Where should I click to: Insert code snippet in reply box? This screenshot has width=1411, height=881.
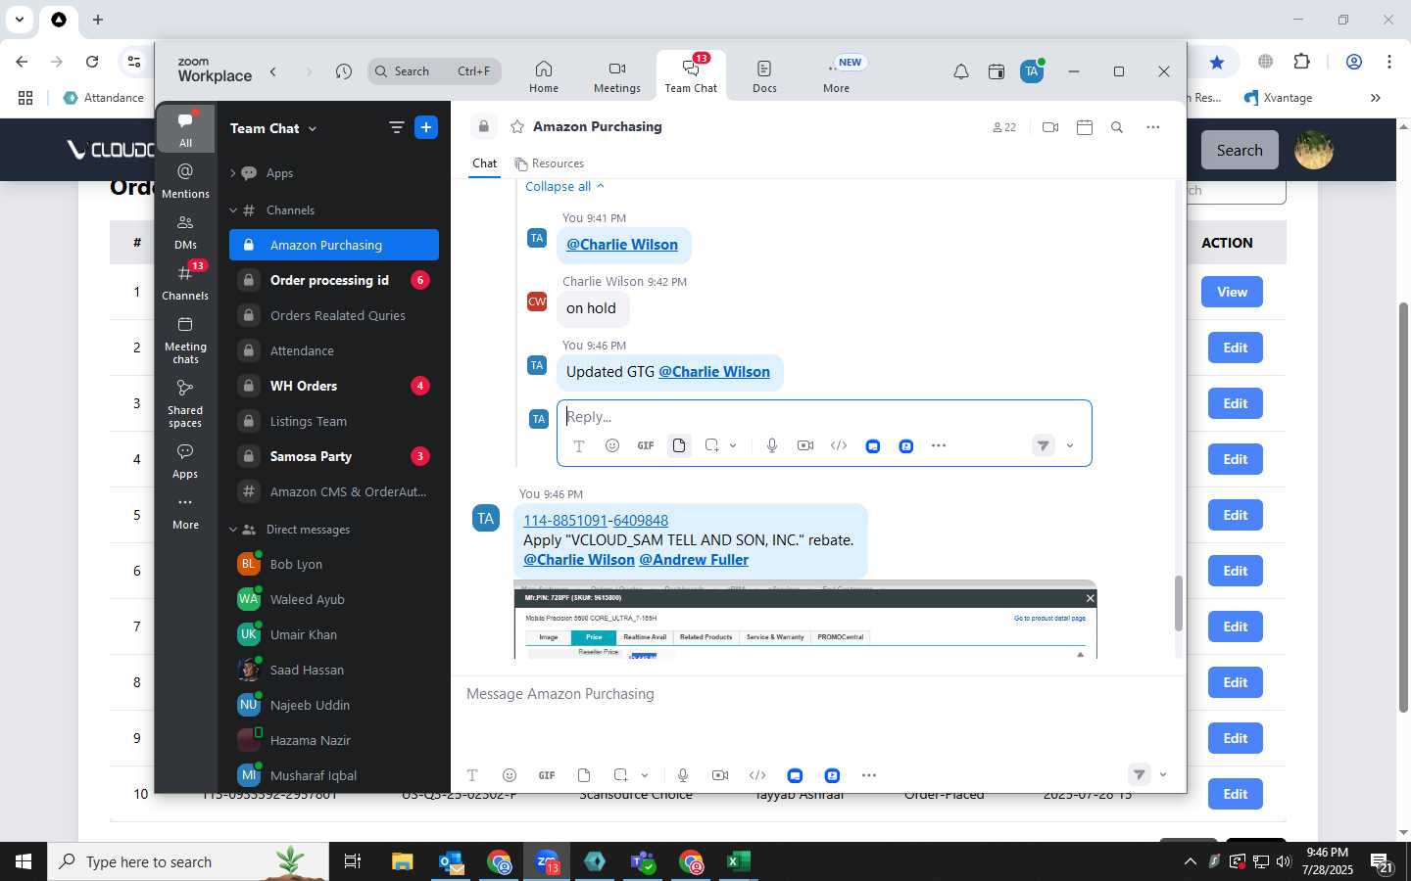(x=839, y=445)
